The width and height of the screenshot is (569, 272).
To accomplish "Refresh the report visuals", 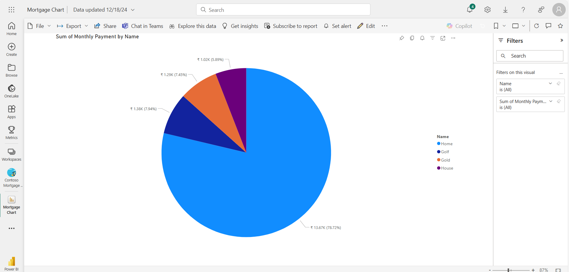I will coord(537,26).
